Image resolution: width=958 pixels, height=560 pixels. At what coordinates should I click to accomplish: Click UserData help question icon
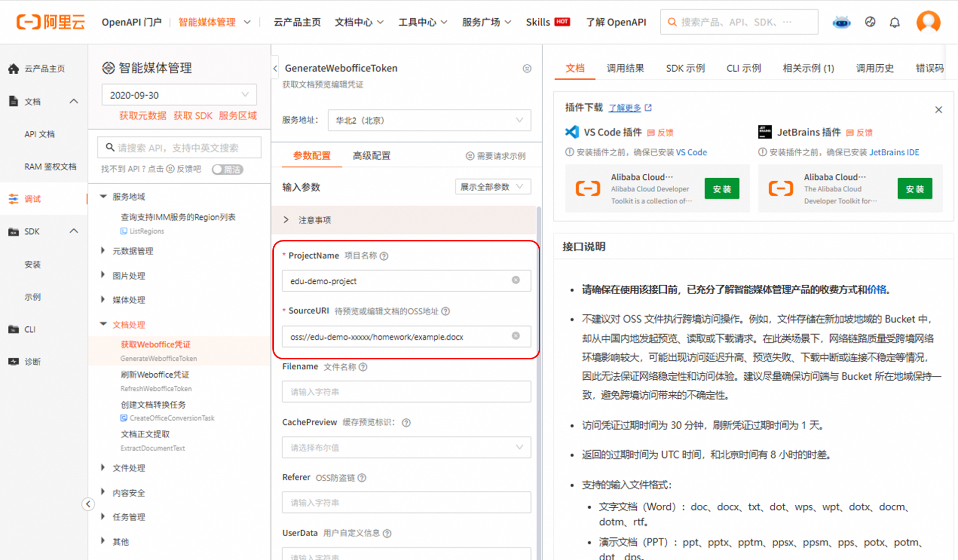click(x=387, y=533)
